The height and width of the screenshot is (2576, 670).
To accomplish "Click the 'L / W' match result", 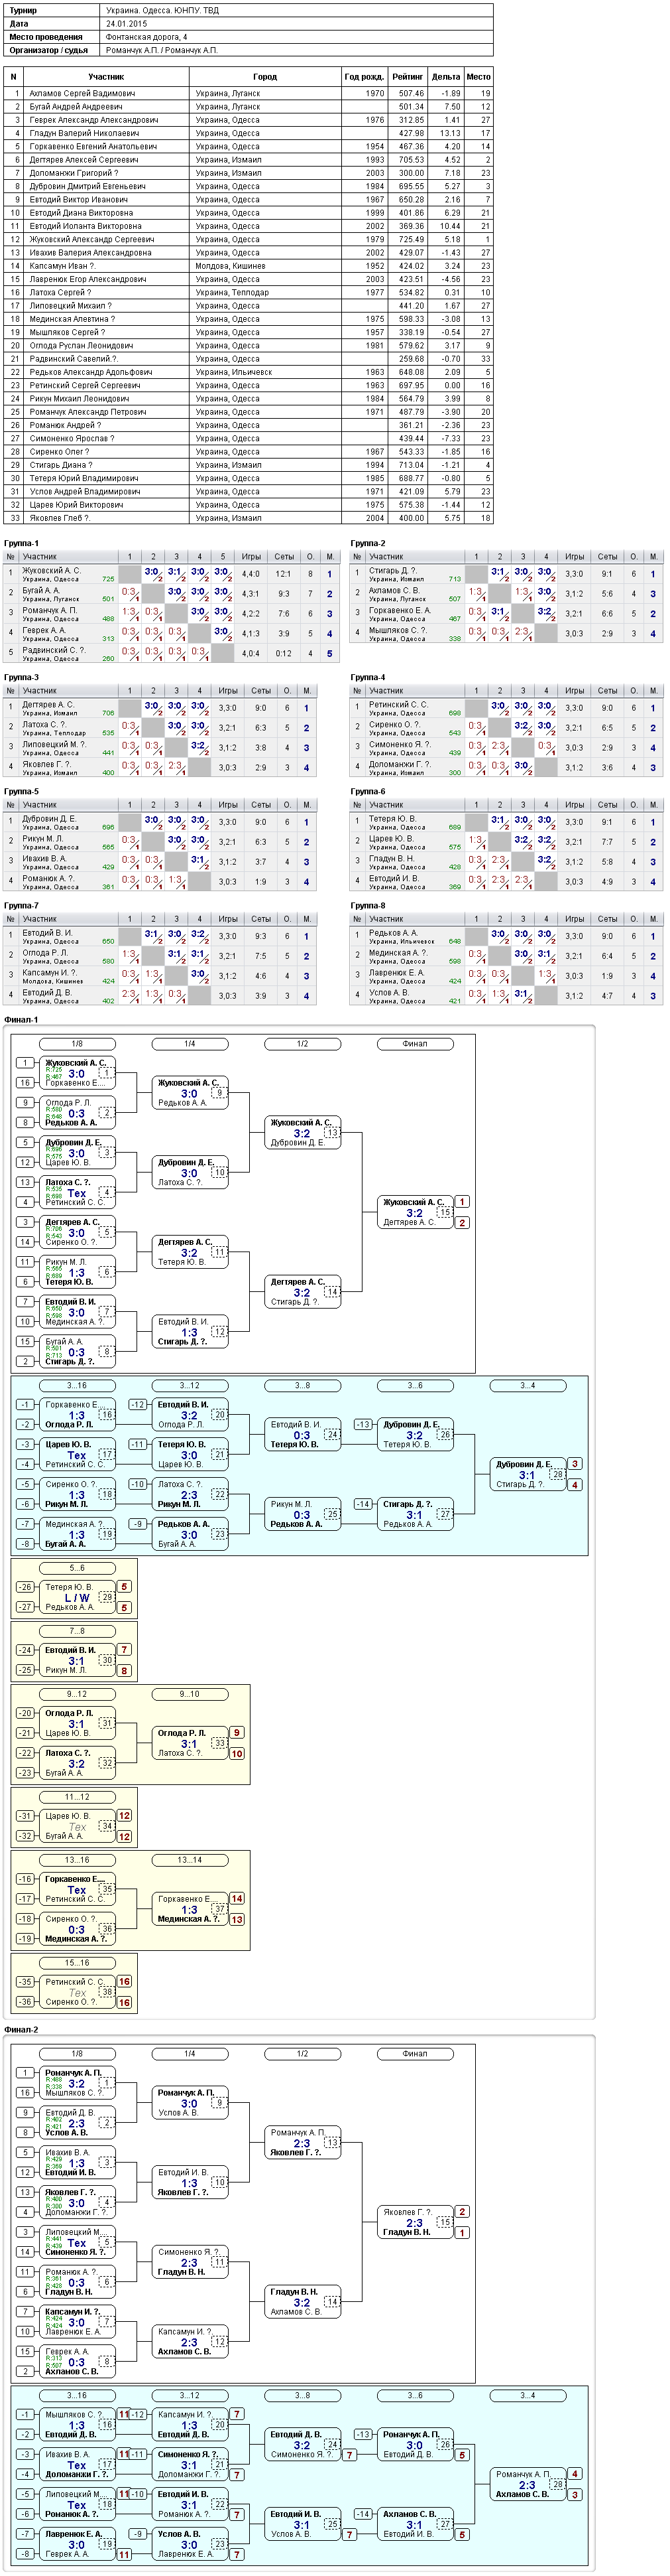I will [x=77, y=1598].
